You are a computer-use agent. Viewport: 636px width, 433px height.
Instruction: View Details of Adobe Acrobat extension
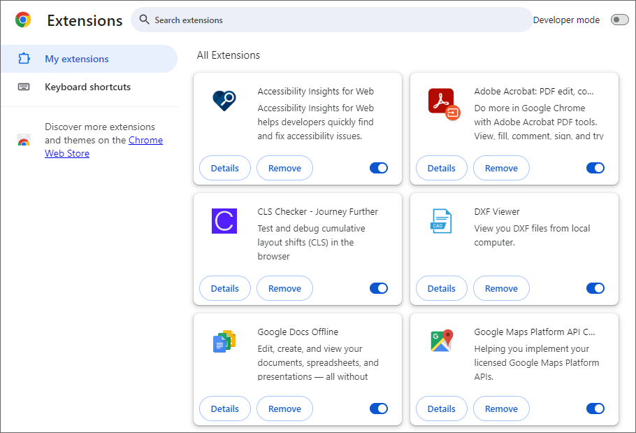(441, 168)
